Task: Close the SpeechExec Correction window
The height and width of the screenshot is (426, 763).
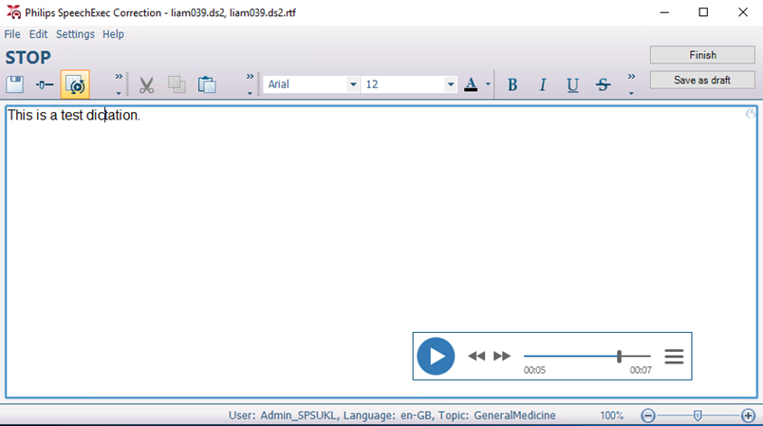Action: [x=742, y=12]
